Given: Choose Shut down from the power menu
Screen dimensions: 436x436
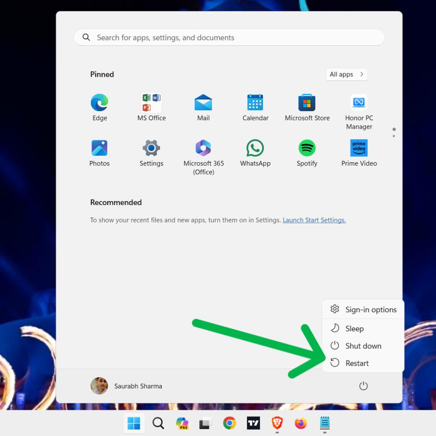Looking at the screenshot, I should pos(363,346).
